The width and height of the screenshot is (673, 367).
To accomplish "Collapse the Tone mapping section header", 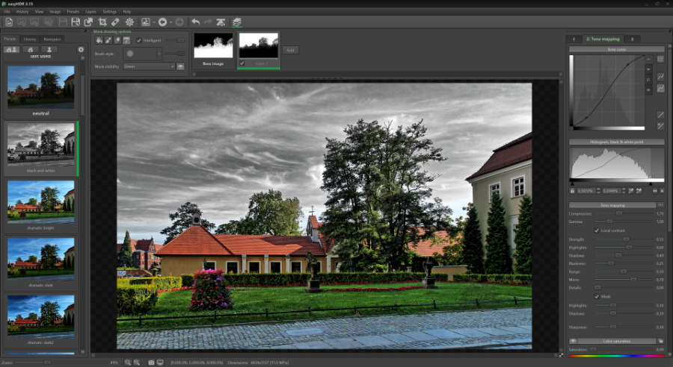I will point(612,205).
